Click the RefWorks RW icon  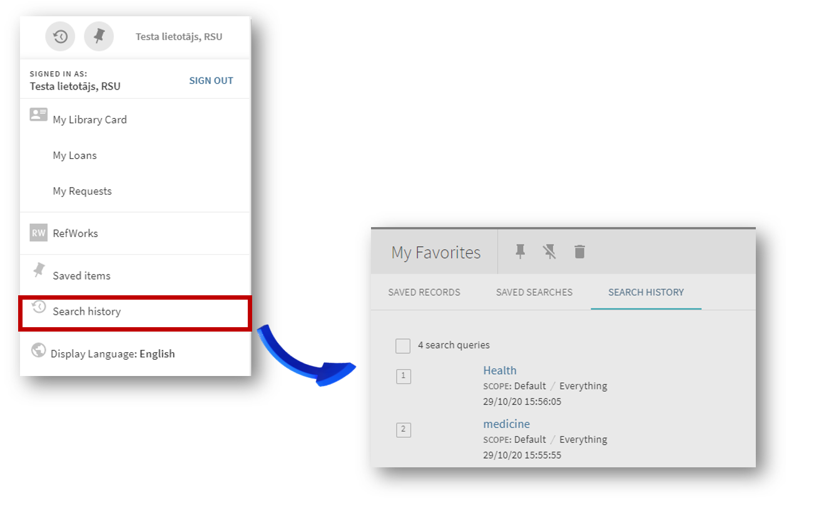click(39, 233)
